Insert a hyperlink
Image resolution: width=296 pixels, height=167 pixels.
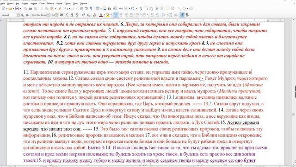(141, 8)
